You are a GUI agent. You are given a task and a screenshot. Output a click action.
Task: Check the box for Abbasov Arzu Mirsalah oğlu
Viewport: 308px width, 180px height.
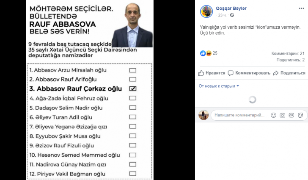pos(133,70)
